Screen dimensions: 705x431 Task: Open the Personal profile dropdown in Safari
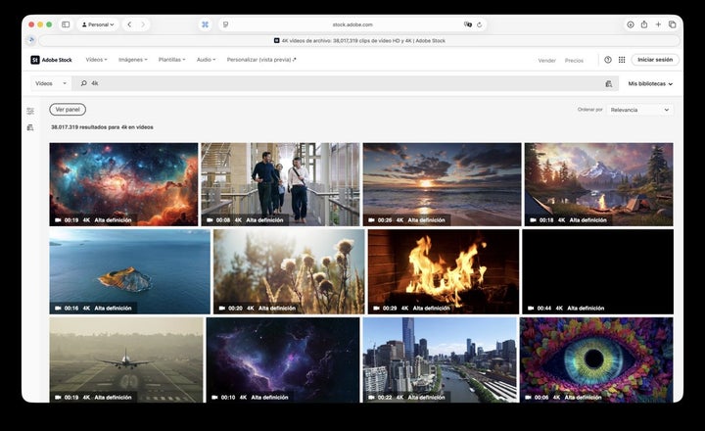click(x=97, y=24)
